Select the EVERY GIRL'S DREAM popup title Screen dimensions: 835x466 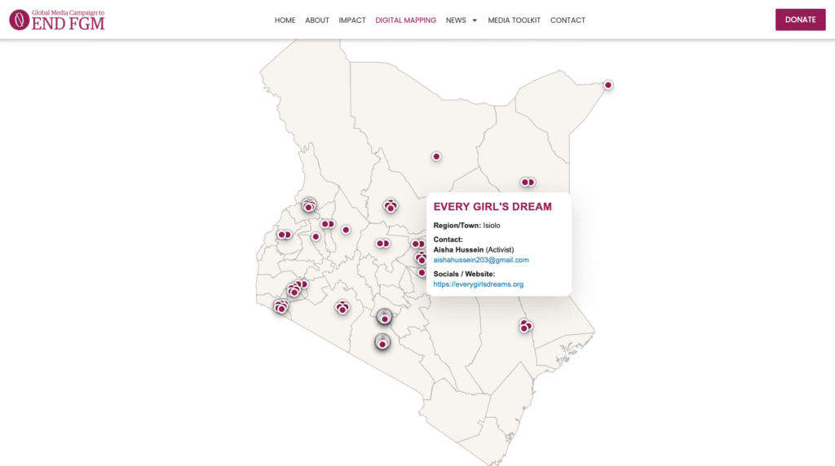(493, 207)
